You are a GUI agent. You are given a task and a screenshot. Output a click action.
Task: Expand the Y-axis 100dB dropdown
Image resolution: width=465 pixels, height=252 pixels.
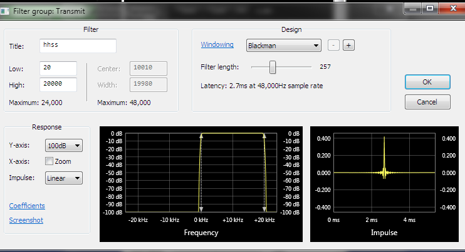64,146
